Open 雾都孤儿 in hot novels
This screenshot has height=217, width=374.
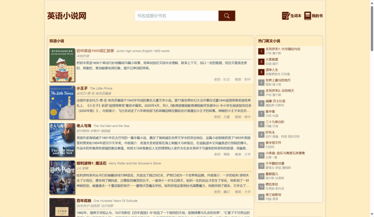tap(272, 174)
